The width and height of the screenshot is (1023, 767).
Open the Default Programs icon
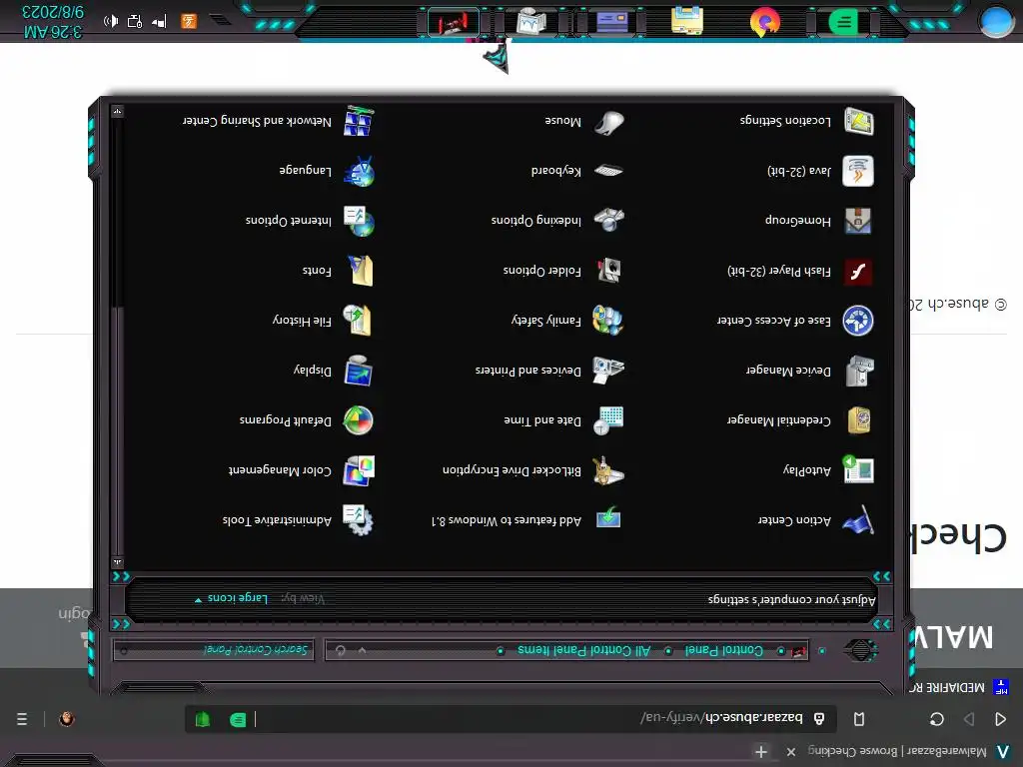359,420
